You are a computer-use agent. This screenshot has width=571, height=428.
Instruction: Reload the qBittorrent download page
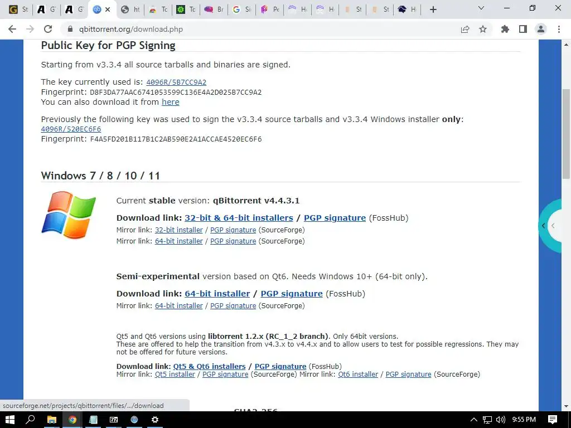pos(48,29)
